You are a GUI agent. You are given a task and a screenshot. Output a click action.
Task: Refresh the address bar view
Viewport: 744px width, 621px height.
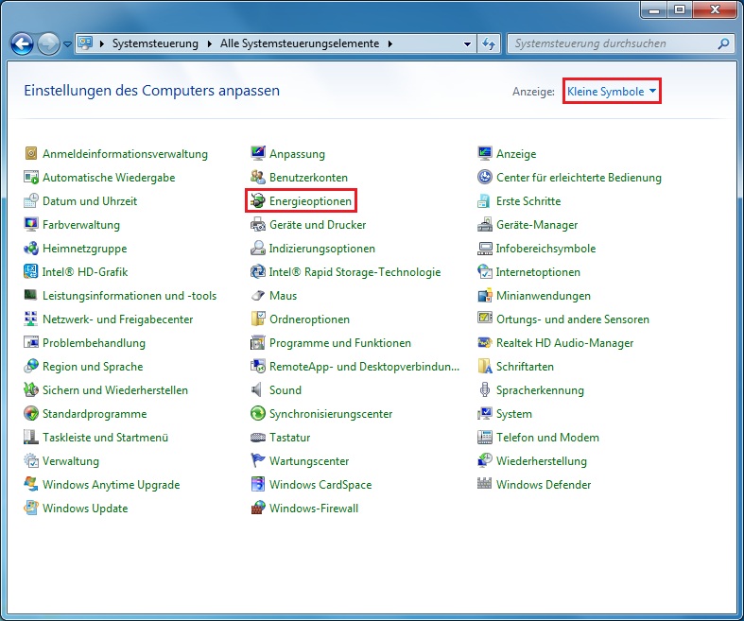[489, 44]
